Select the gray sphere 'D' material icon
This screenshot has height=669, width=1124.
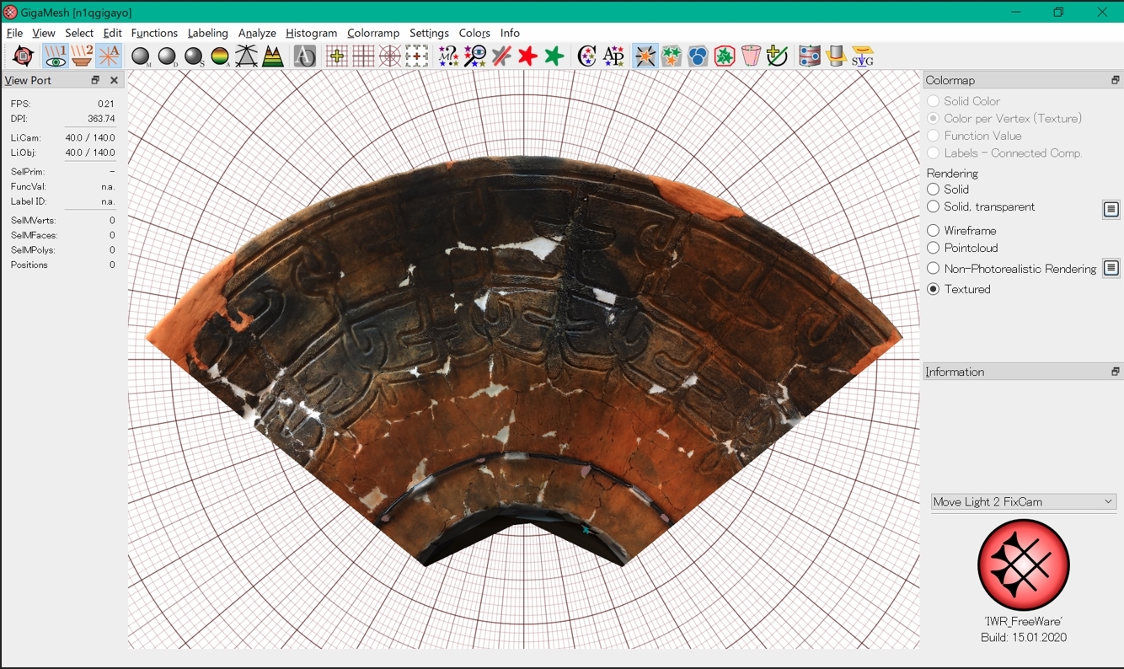coord(168,56)
